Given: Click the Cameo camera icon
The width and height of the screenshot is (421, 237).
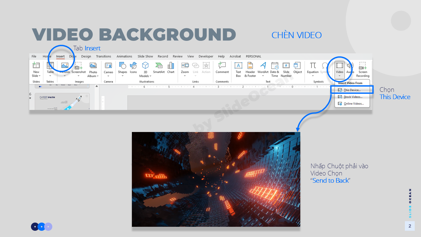Looking at the screenshot, I should point(109,66).
